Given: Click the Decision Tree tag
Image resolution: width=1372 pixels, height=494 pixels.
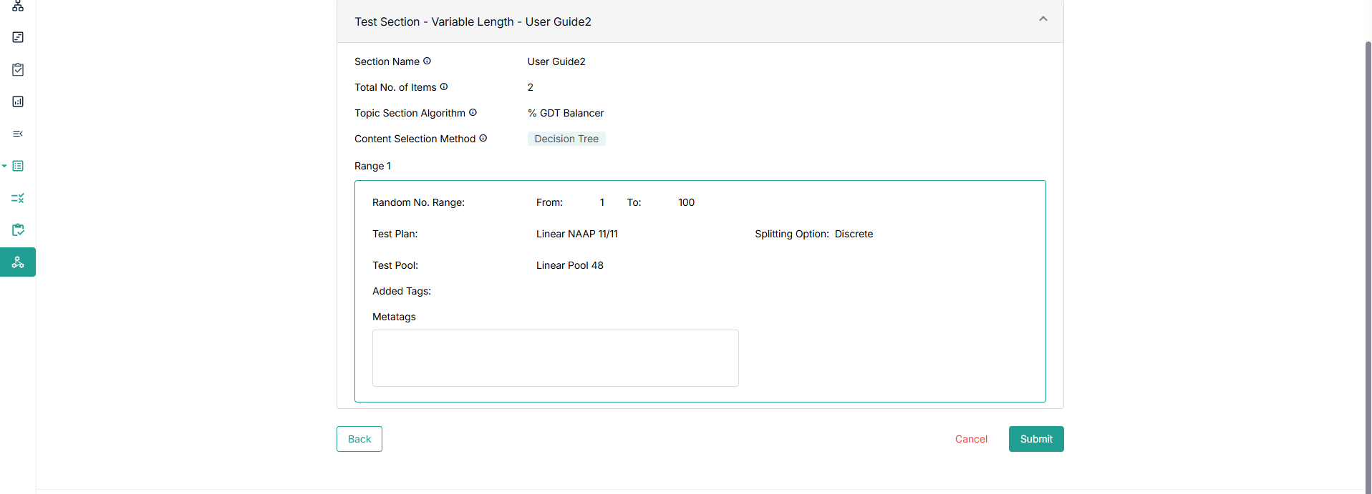Looking at the screenshot, I should pos(566,139).
